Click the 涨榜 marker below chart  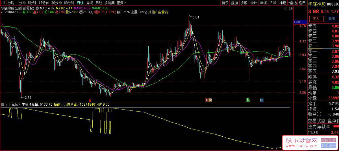(x=208, y=100)
